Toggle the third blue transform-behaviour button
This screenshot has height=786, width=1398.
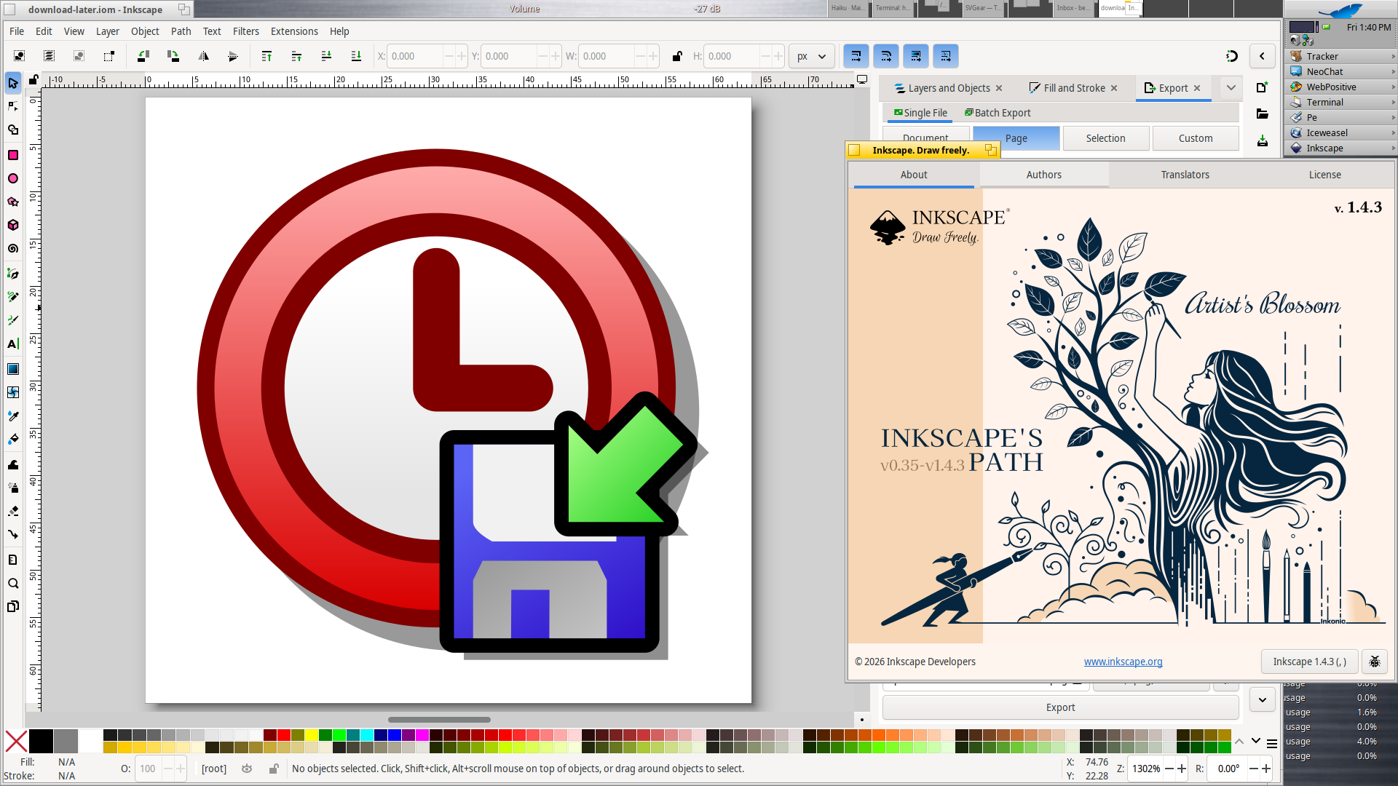pyautogui.click(x=916, y=56)
